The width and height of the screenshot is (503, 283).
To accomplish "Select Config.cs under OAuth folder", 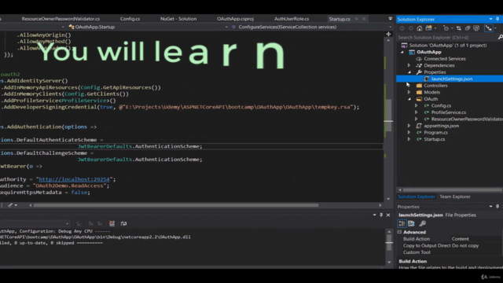I will tap(441, 105).
